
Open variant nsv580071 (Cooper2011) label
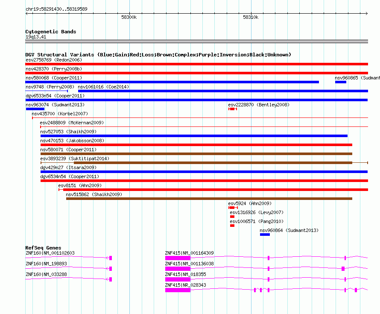(x=68, y=150)
